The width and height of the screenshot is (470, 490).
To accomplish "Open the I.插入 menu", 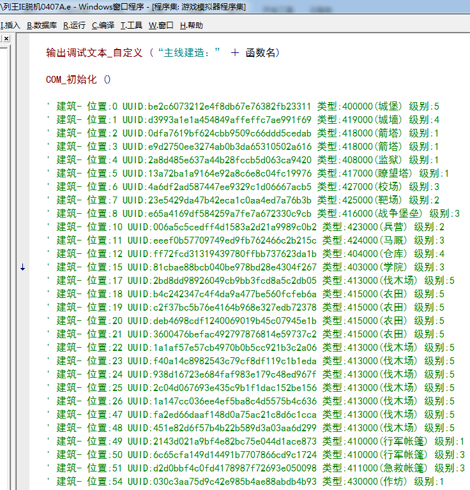I will point(11,26).
